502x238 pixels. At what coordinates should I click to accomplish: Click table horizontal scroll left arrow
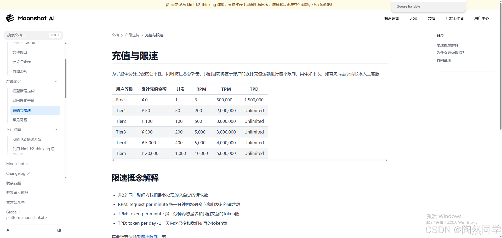click(113, 160)
